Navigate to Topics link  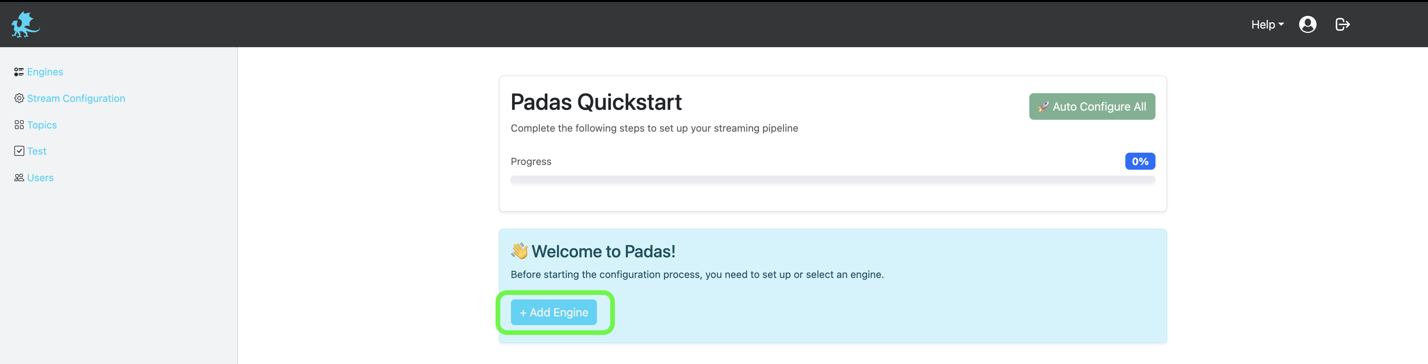42,125
